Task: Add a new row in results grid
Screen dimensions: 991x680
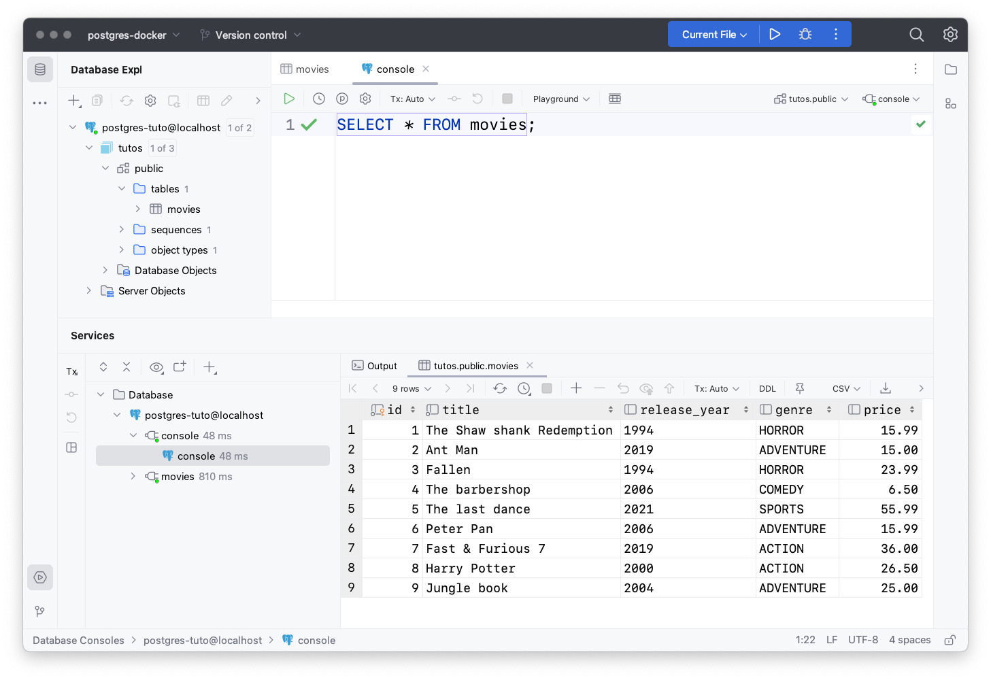Action: [576, 388]
